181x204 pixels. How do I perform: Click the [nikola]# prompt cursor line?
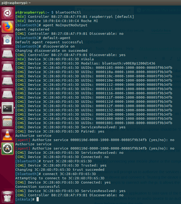(x=27, y=199)
